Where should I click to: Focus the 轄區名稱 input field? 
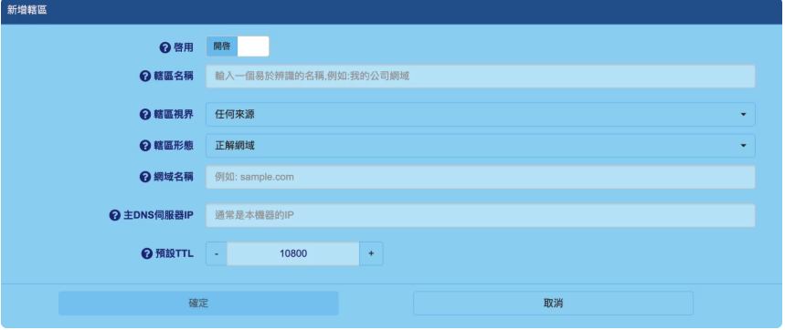[481, 77]
